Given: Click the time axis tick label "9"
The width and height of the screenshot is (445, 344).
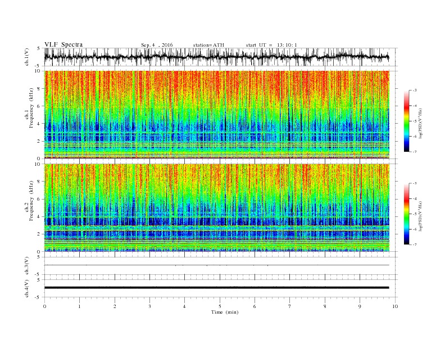Looking at the screenshot, I should [360, 306].
